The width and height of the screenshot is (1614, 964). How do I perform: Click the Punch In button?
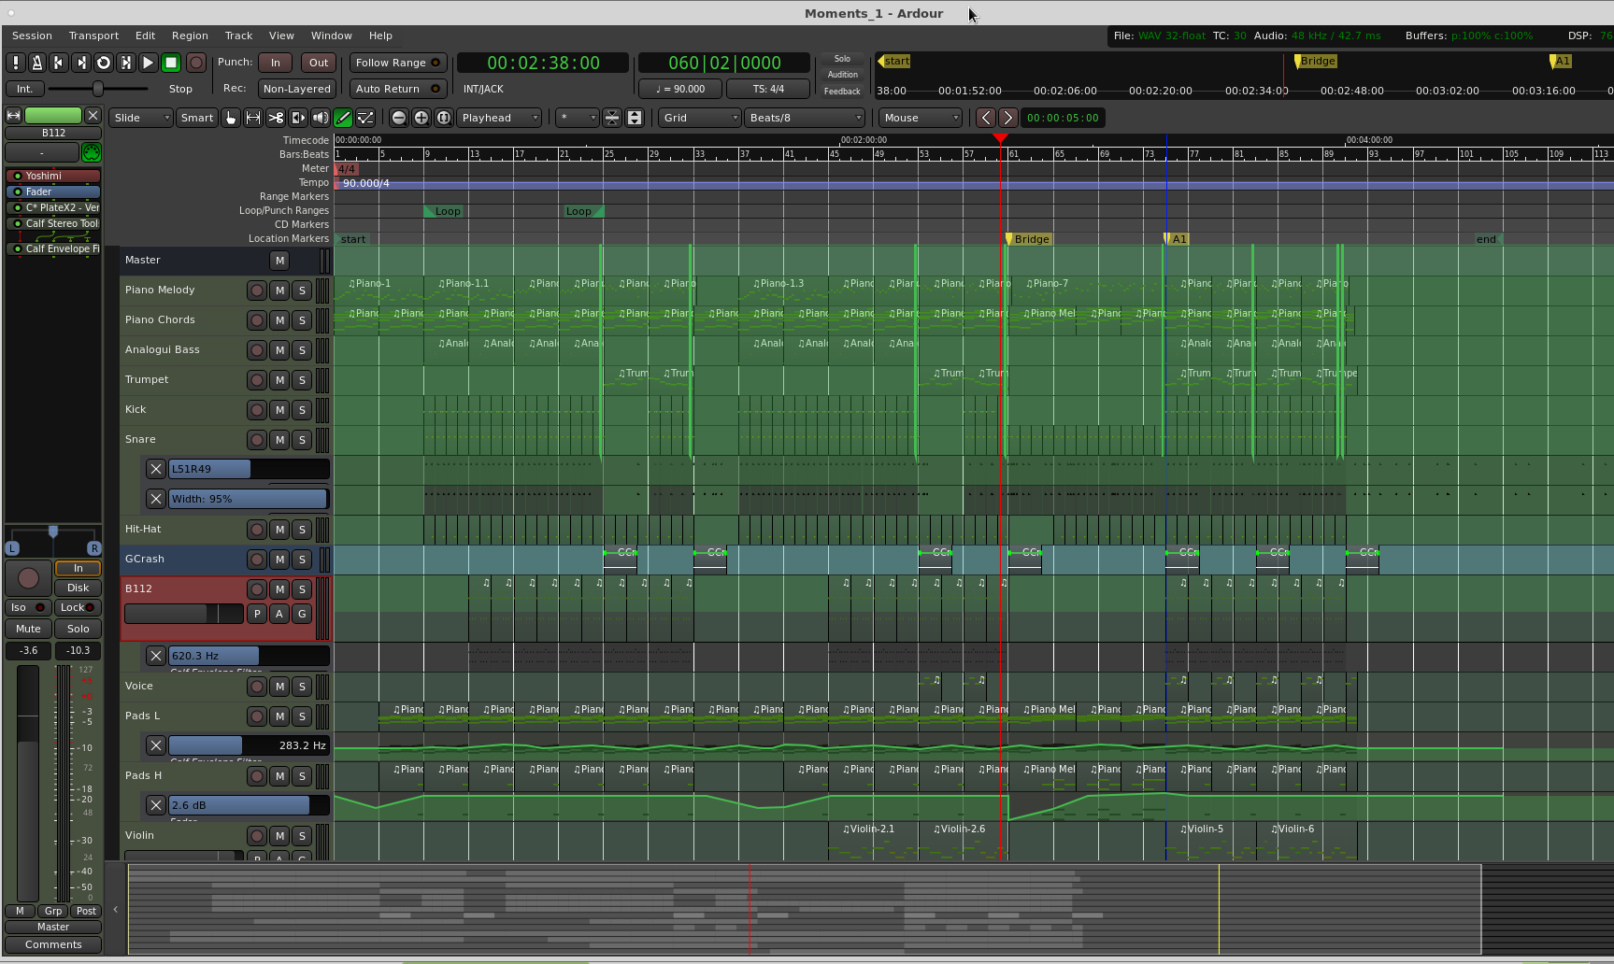(x=275, y=63)
